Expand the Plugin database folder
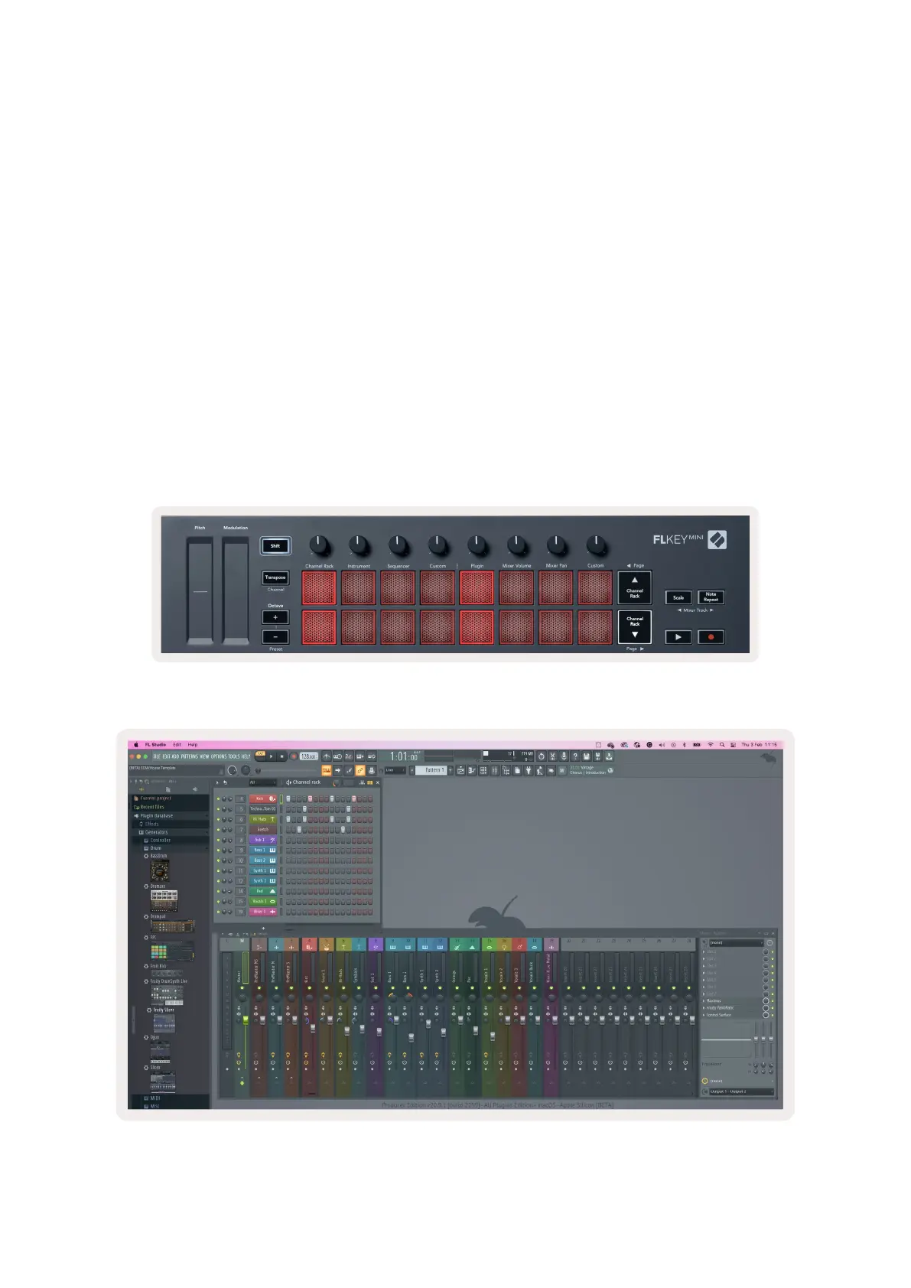 [170, 815]
